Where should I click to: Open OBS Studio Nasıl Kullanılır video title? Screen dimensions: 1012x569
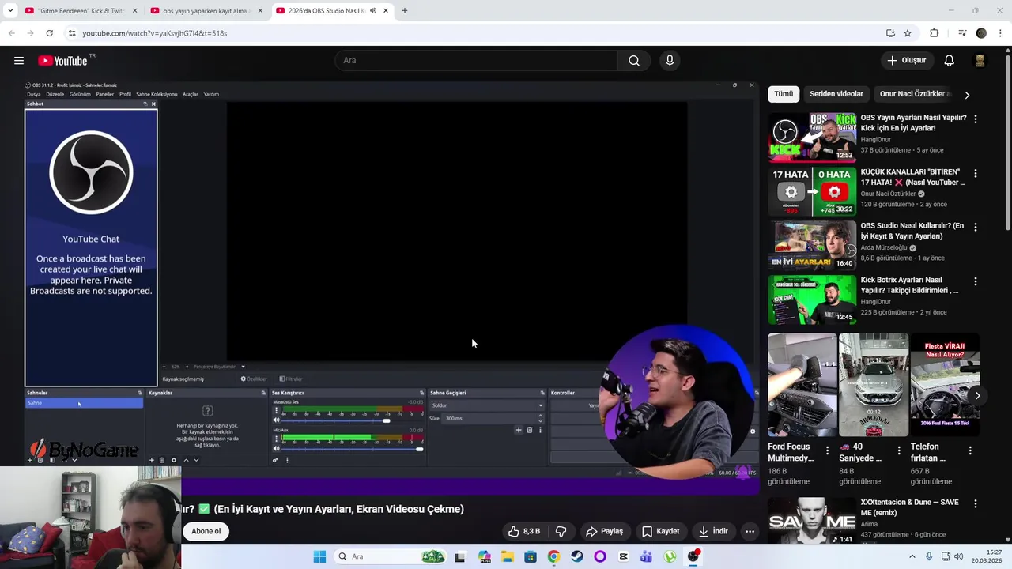pyautogui.click(x=912, y=231)
